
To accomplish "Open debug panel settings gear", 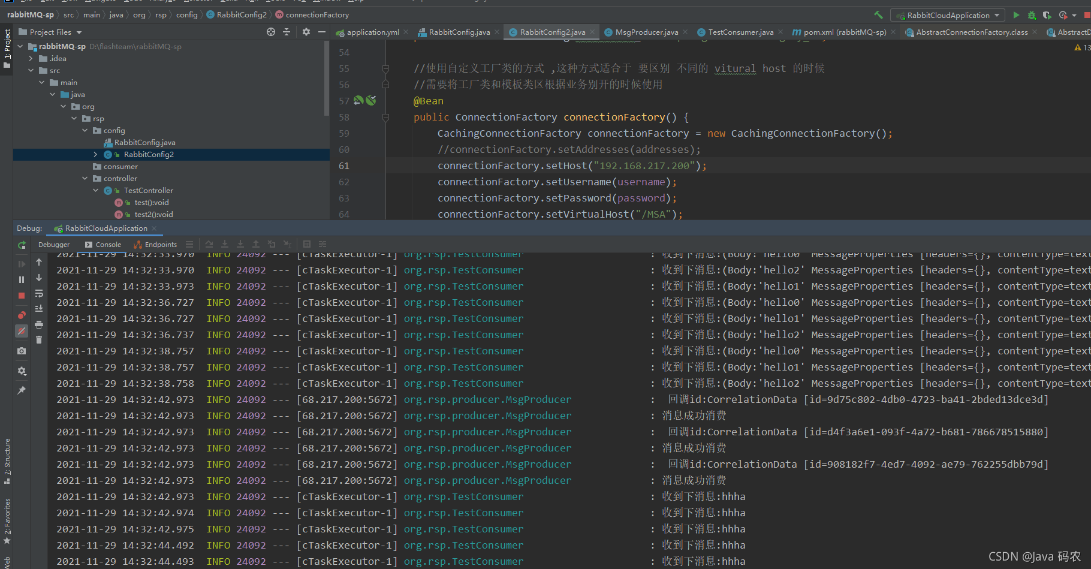I will click(22, 371).
